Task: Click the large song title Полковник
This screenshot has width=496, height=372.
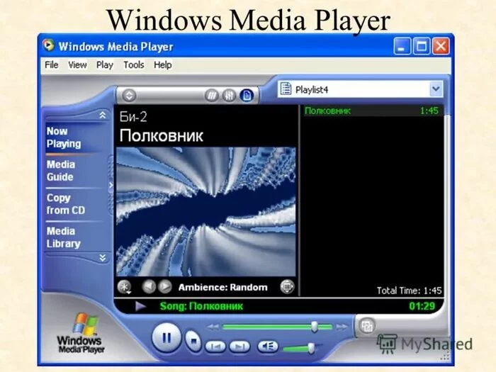Action: pyautogui.click(x=162, y=136)
